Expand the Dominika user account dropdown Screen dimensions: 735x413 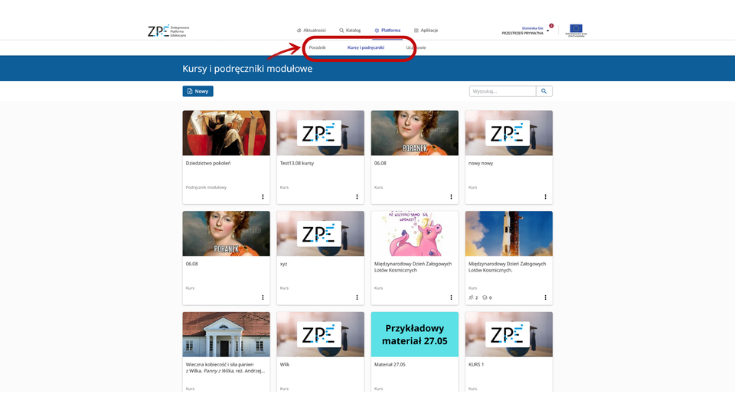click(548, 31)
